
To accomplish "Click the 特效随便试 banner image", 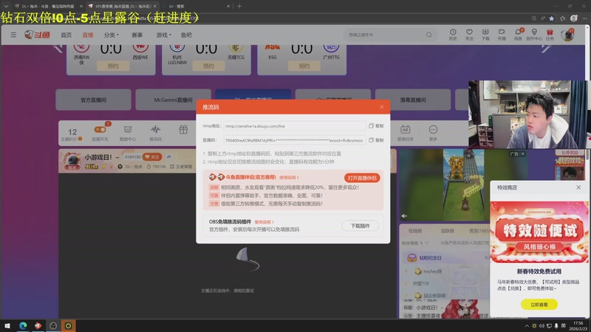I will tap(539, 232).
